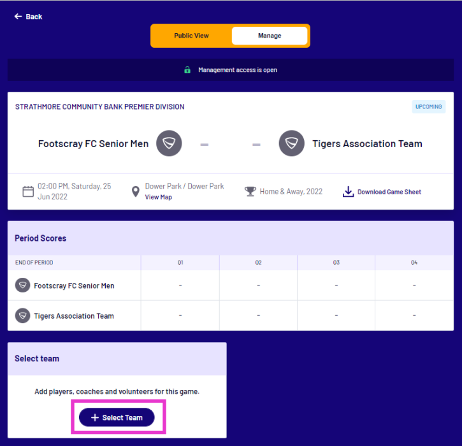This screenshot has width=462, height=446.
Task: Click Tigers shield icon in Period Scores
Action: click(22, 315)
